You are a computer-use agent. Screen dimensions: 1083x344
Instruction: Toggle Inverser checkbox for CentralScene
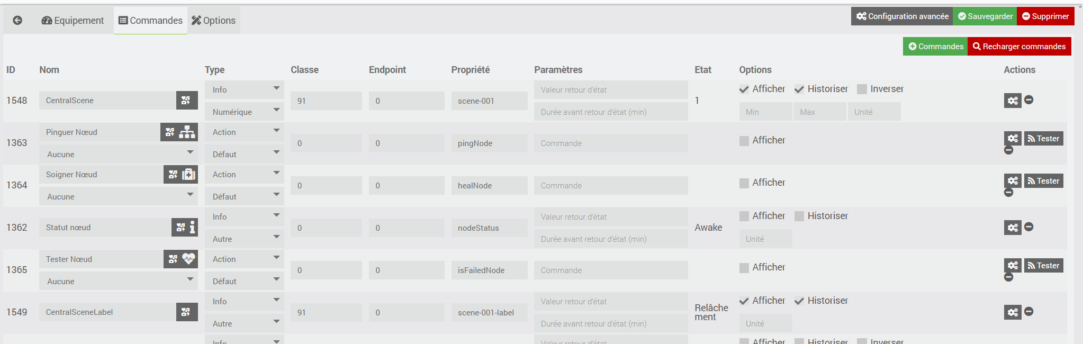pos(862,89)
